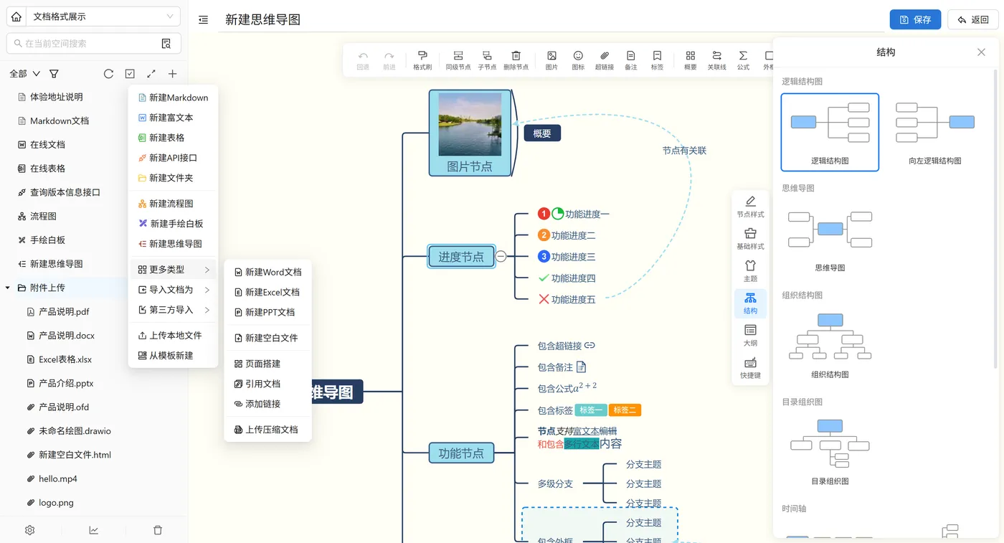Collapse the 附件上传 folder
Image resolution: width=1004 pixels, height=543 pixels.
pyautogui.click(x=8, y=288)
